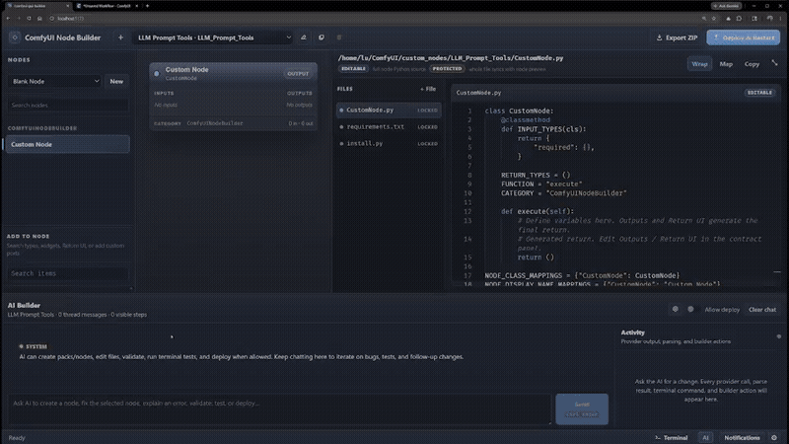Click the Clear chat button
Screen dimensions: 789x444
point(761,310)
